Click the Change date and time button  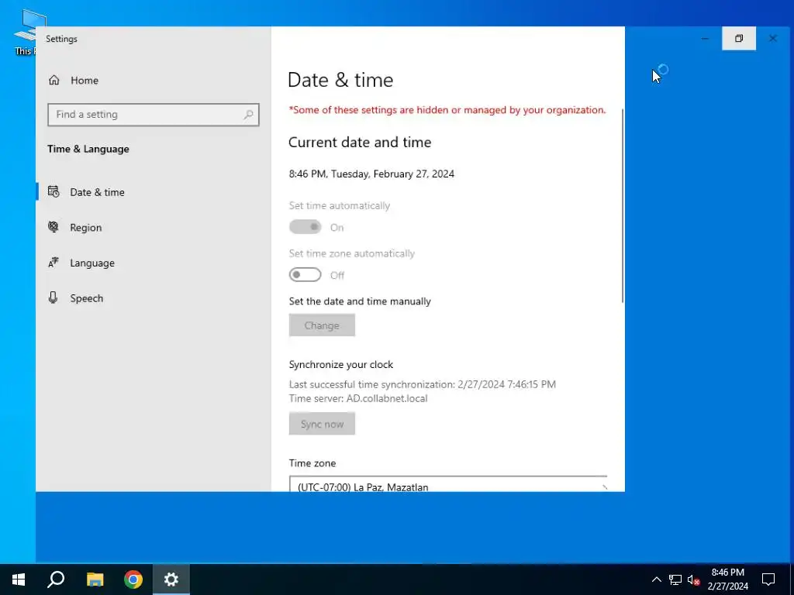[x=322, y=325]
